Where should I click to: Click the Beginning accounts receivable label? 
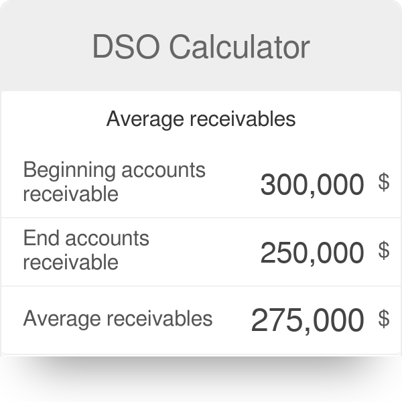coord(114,182)
